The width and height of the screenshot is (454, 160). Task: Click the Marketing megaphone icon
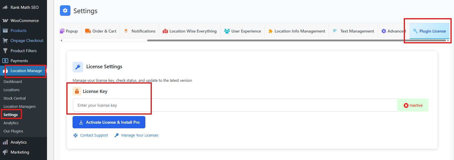pos(5,152)
